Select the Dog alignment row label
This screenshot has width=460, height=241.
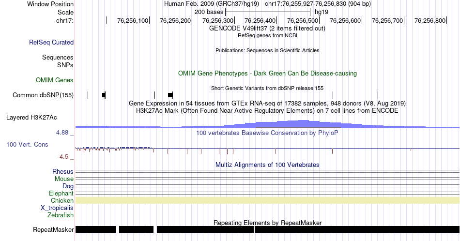pyautogui.click(x=68, y=186)
